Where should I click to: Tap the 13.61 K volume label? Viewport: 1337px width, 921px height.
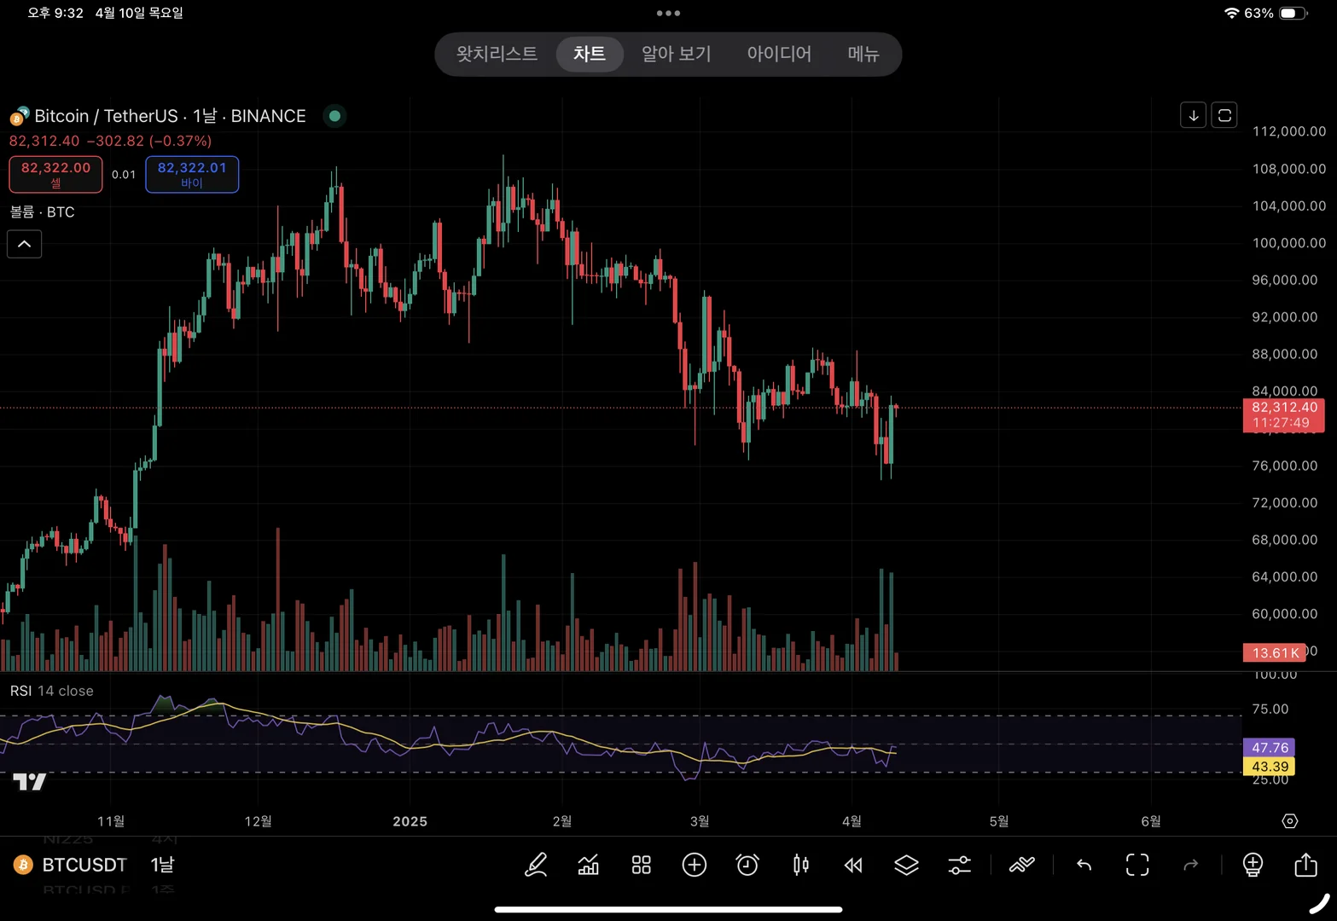point(1275,652)
